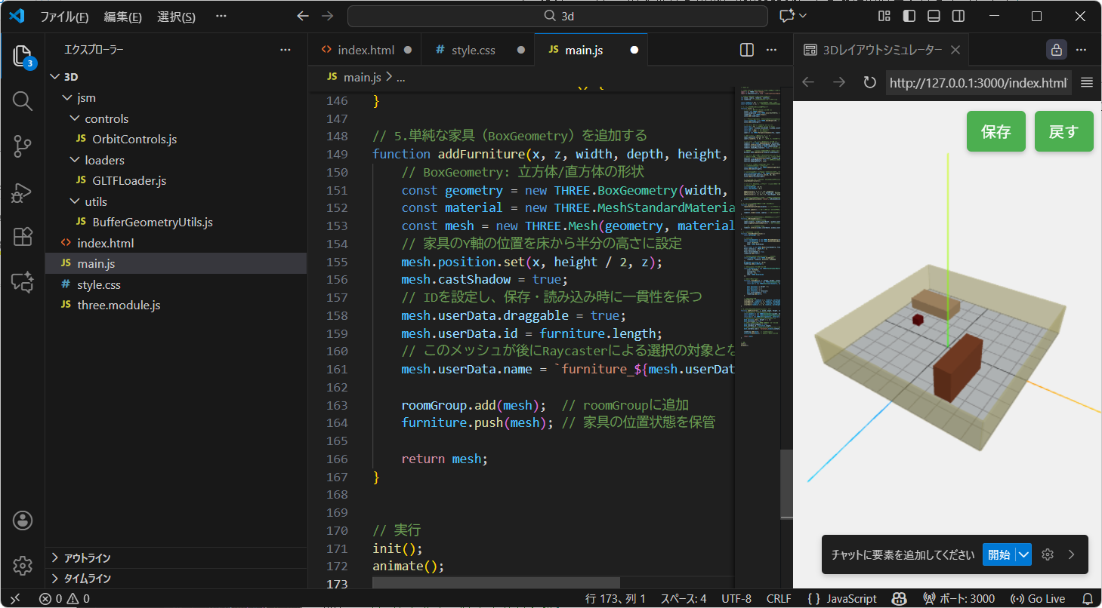Click the Accounts icon in the activity bar
This screenshot has height=608, width=1102.
pos(22,520)
